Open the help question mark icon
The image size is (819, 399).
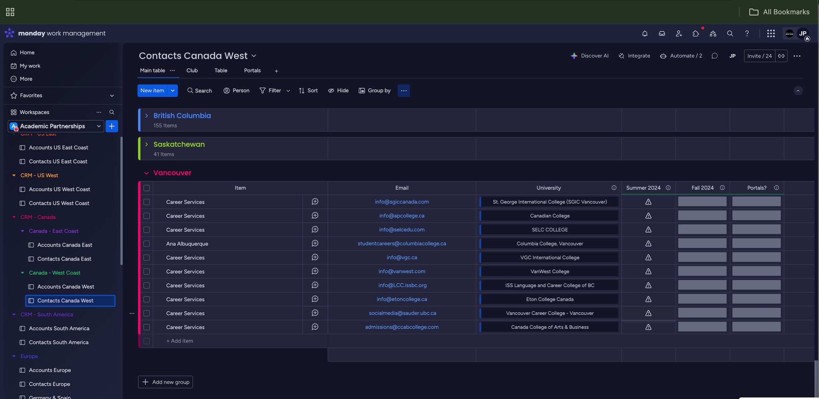(747, 33)
